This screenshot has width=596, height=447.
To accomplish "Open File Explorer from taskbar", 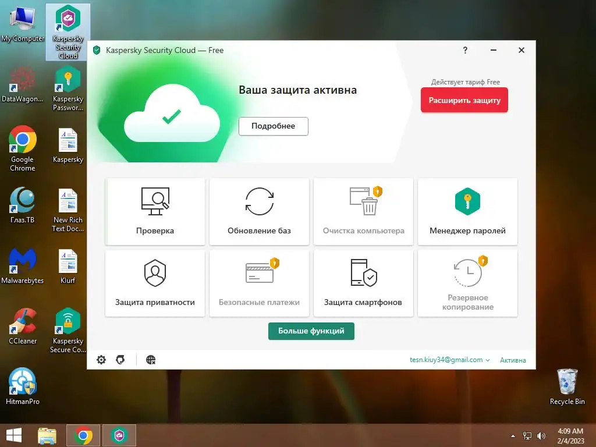I will click(47, 435).
